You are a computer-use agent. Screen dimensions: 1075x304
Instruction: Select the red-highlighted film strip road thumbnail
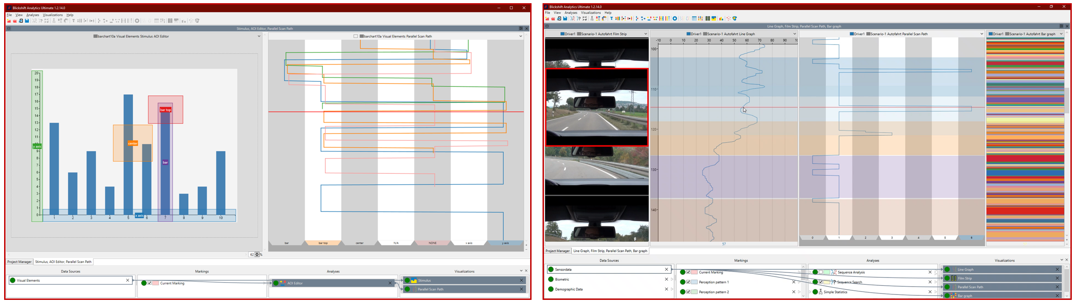[x=597, y=107]
